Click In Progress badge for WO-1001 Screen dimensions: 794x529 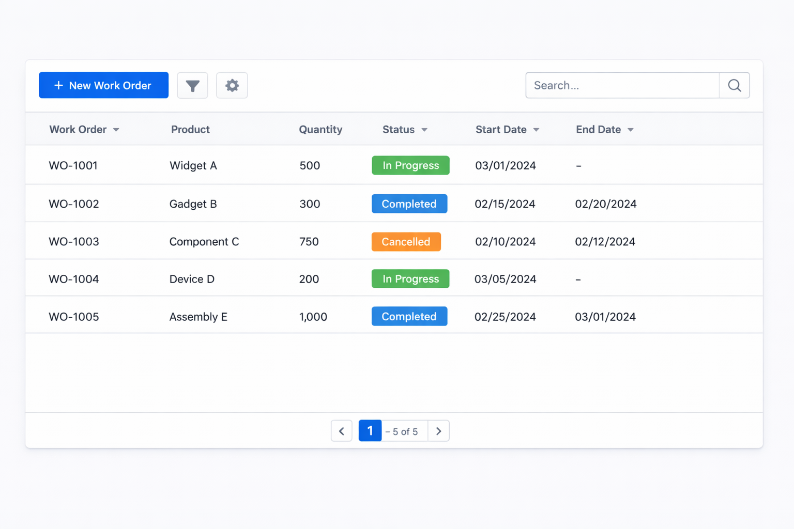pos(410,165)
